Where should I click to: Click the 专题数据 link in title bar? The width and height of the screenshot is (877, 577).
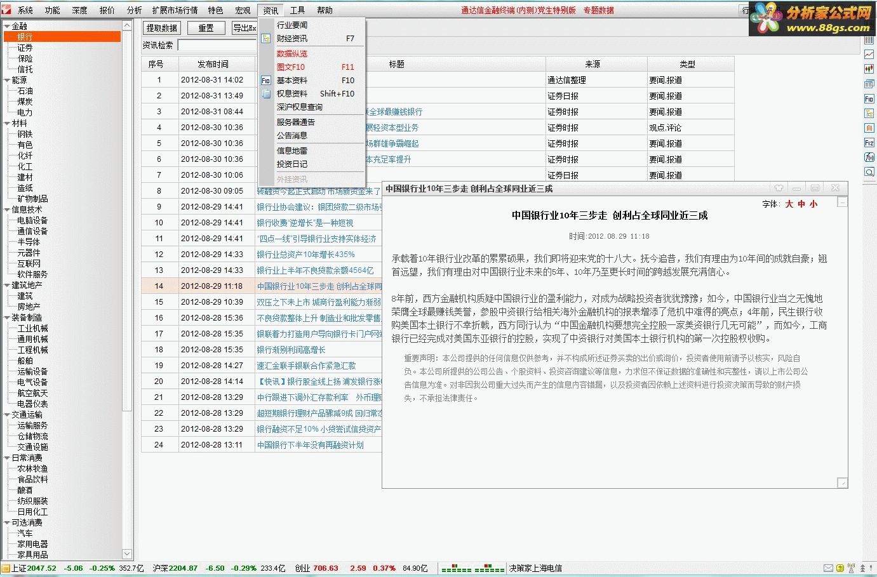[x=599, y=10]
